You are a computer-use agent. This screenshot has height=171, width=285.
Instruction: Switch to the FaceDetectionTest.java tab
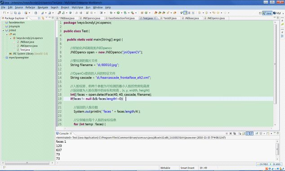[x=120, y=18]
